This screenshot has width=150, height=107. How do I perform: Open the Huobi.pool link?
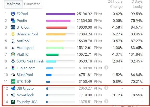pyautogui.click(x=25, y=48)
